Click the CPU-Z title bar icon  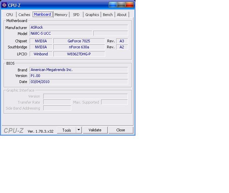tap(4, 5)
